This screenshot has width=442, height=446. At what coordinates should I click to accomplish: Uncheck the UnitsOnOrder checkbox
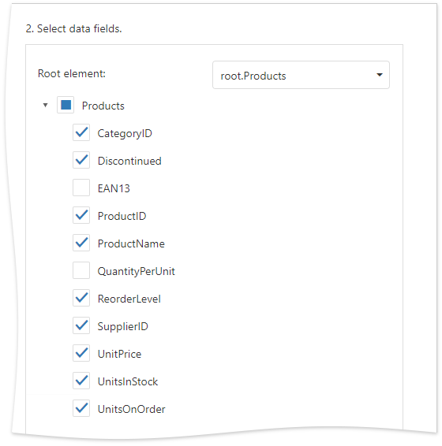click(81, 408)
